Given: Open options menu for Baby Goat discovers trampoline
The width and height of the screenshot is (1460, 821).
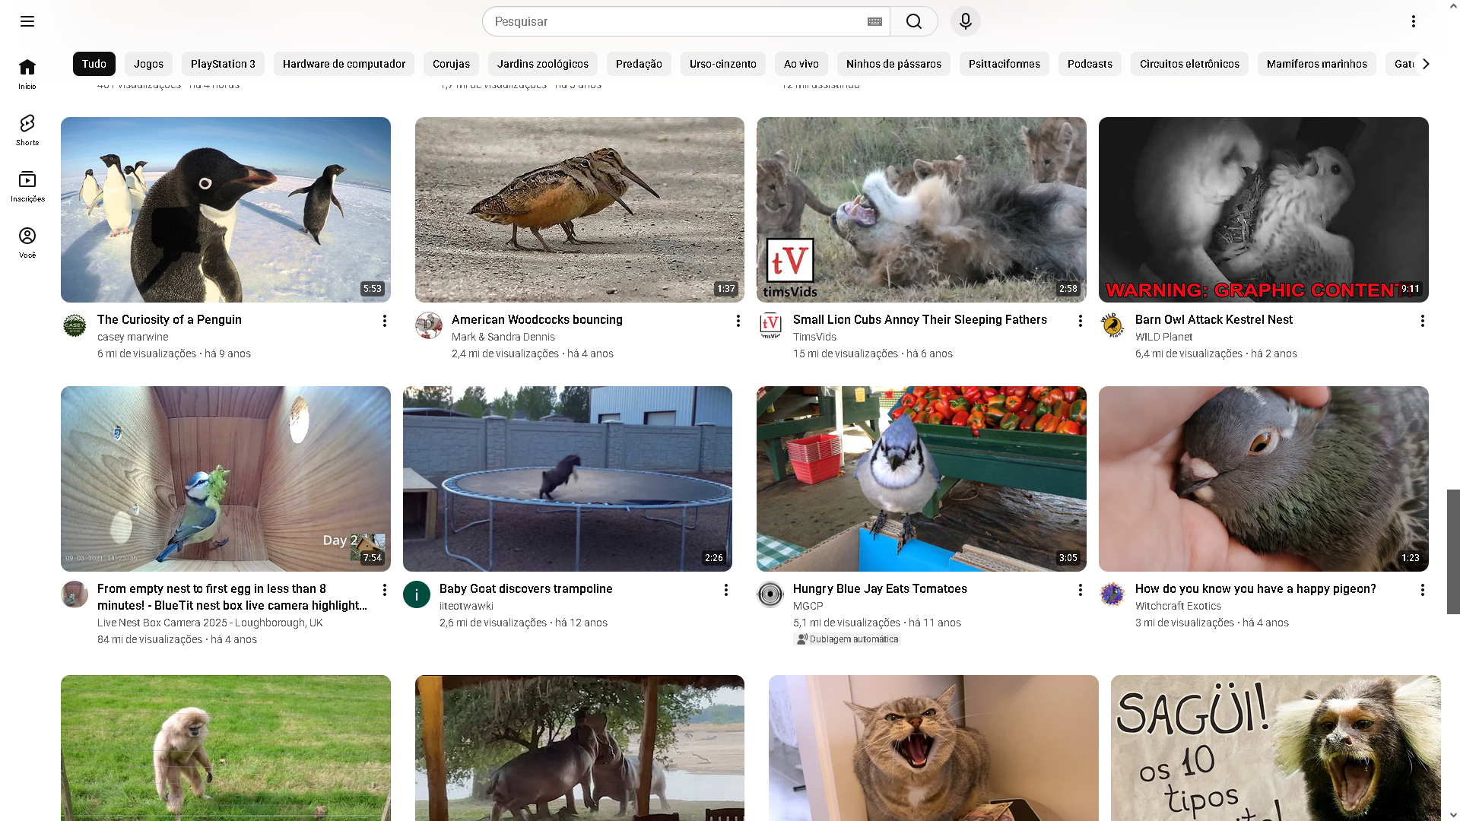Looking at the screenshot, I should (726, 590).
